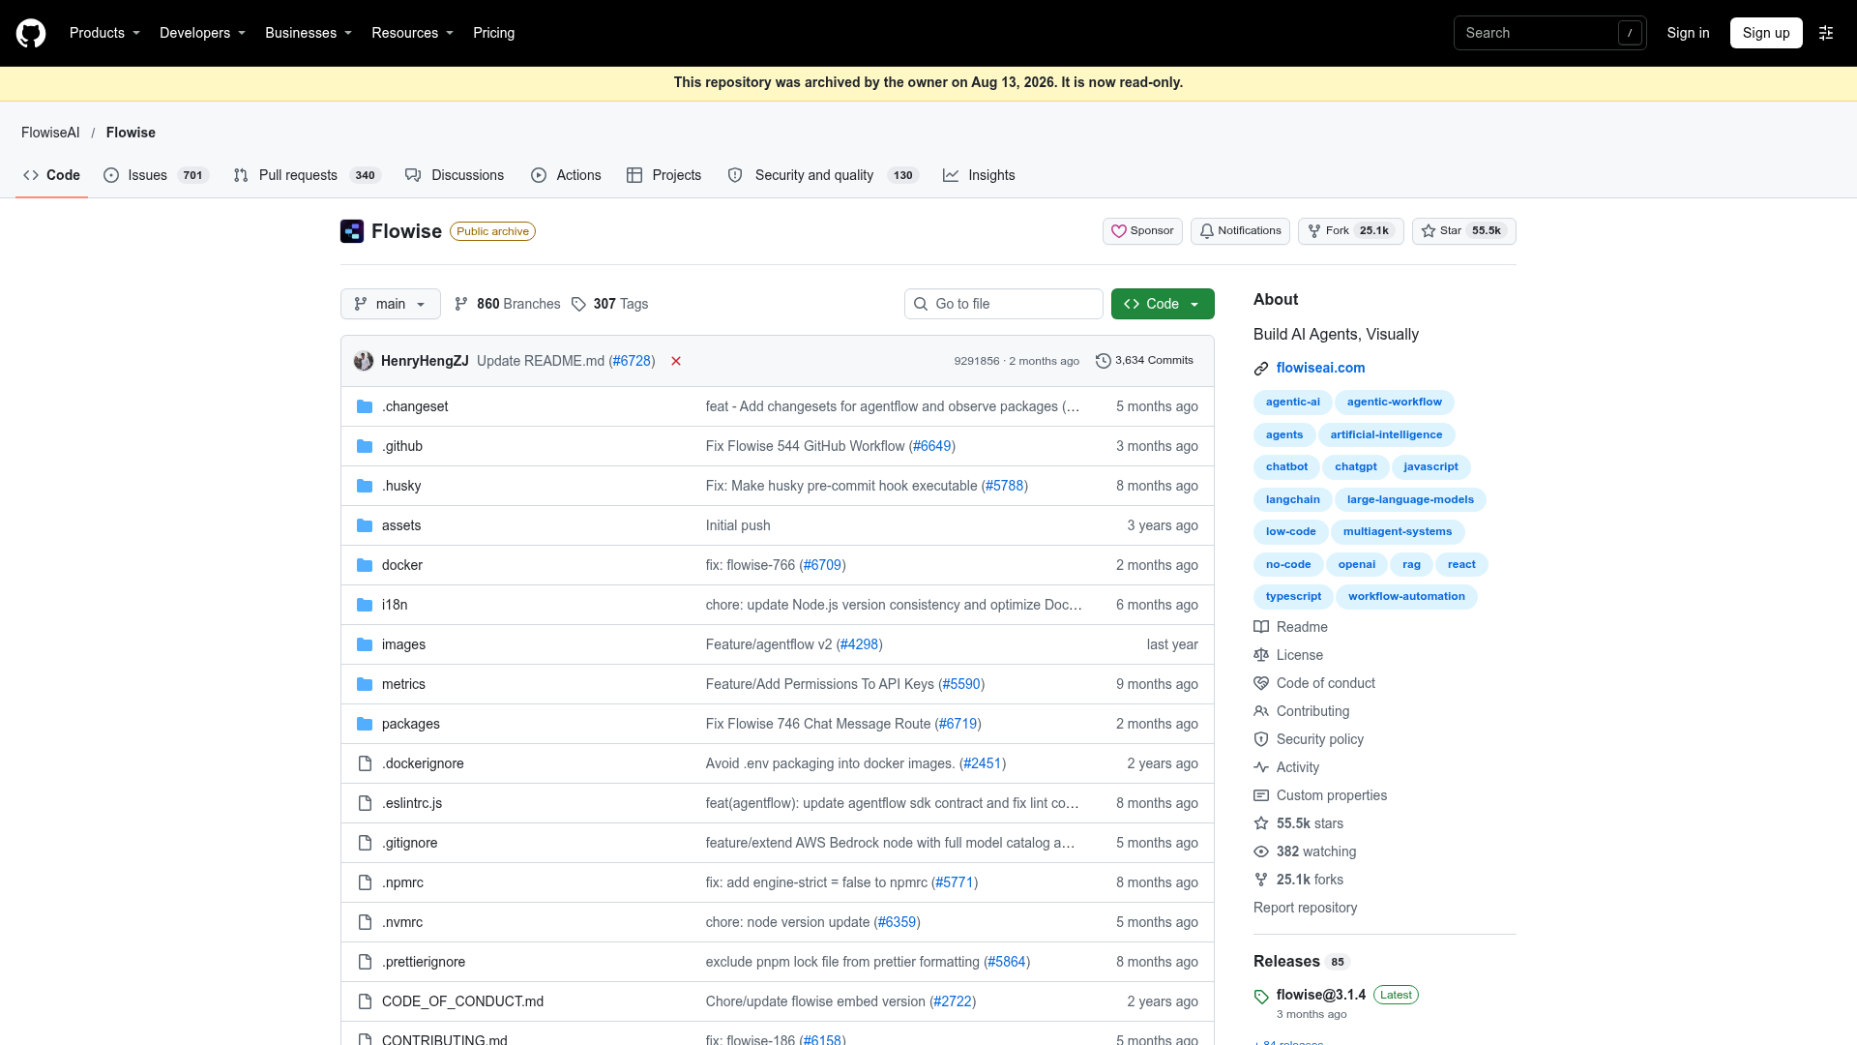
Task: Click HenryHengZJ's avatar image
Action: coord(364,361)
